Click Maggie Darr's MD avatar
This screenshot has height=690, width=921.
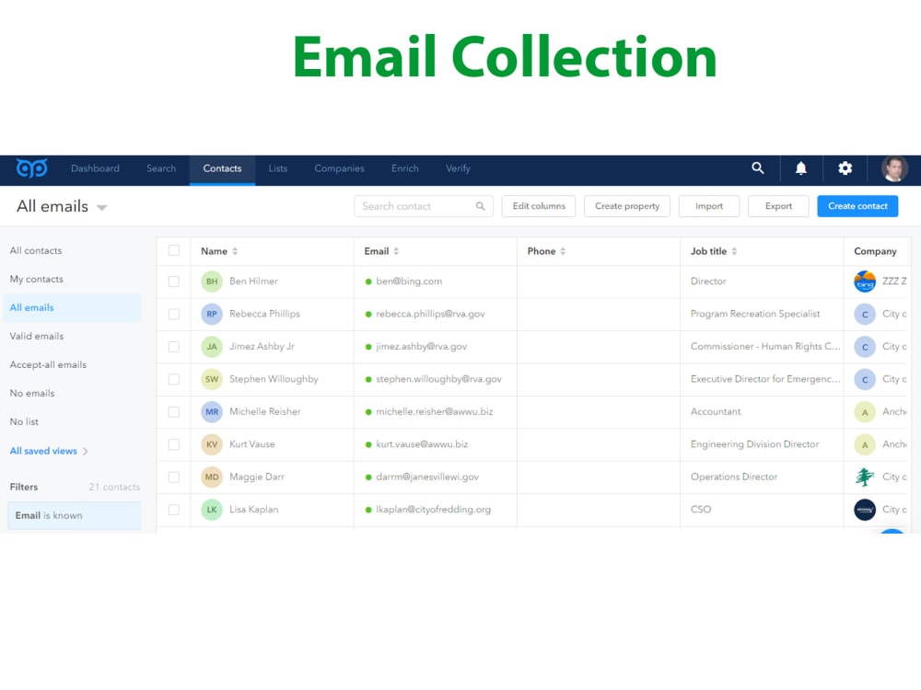point(212,477)
